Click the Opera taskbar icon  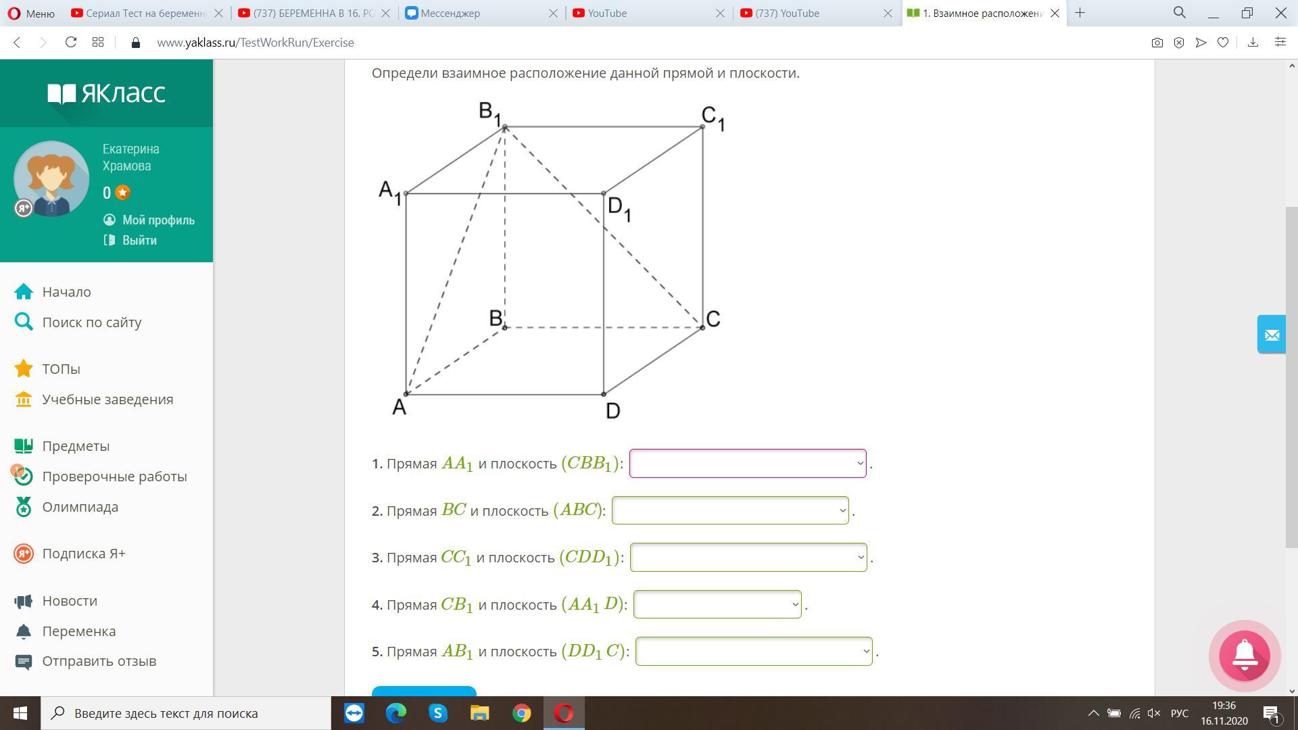click(x=564, y=713)
